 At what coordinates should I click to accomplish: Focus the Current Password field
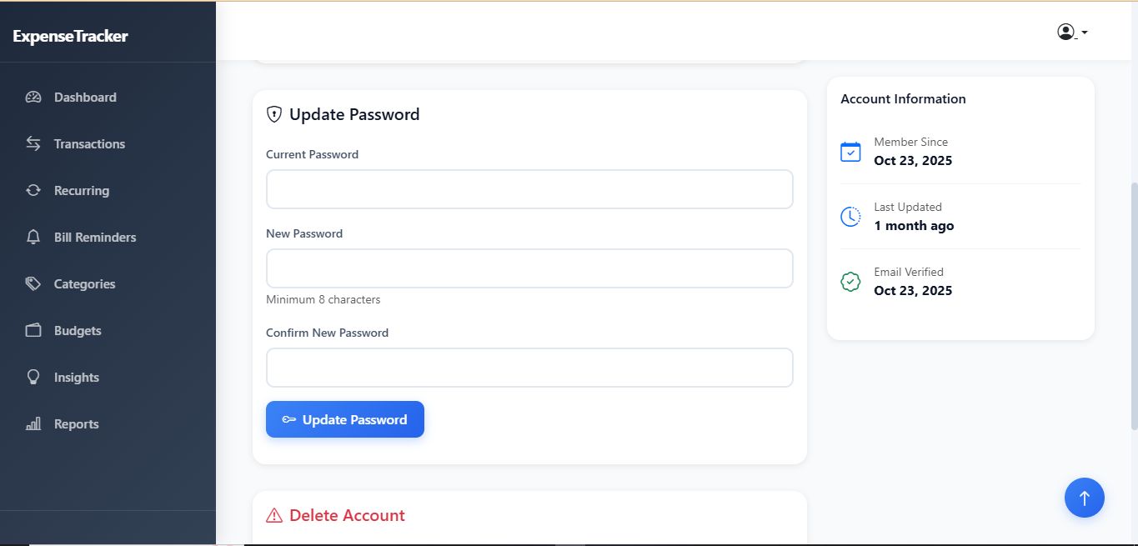click(x=529, y=189)
